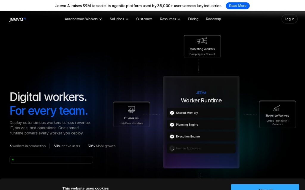
Task: Click the Shared Memory row
Action: (x=201, y=113)
